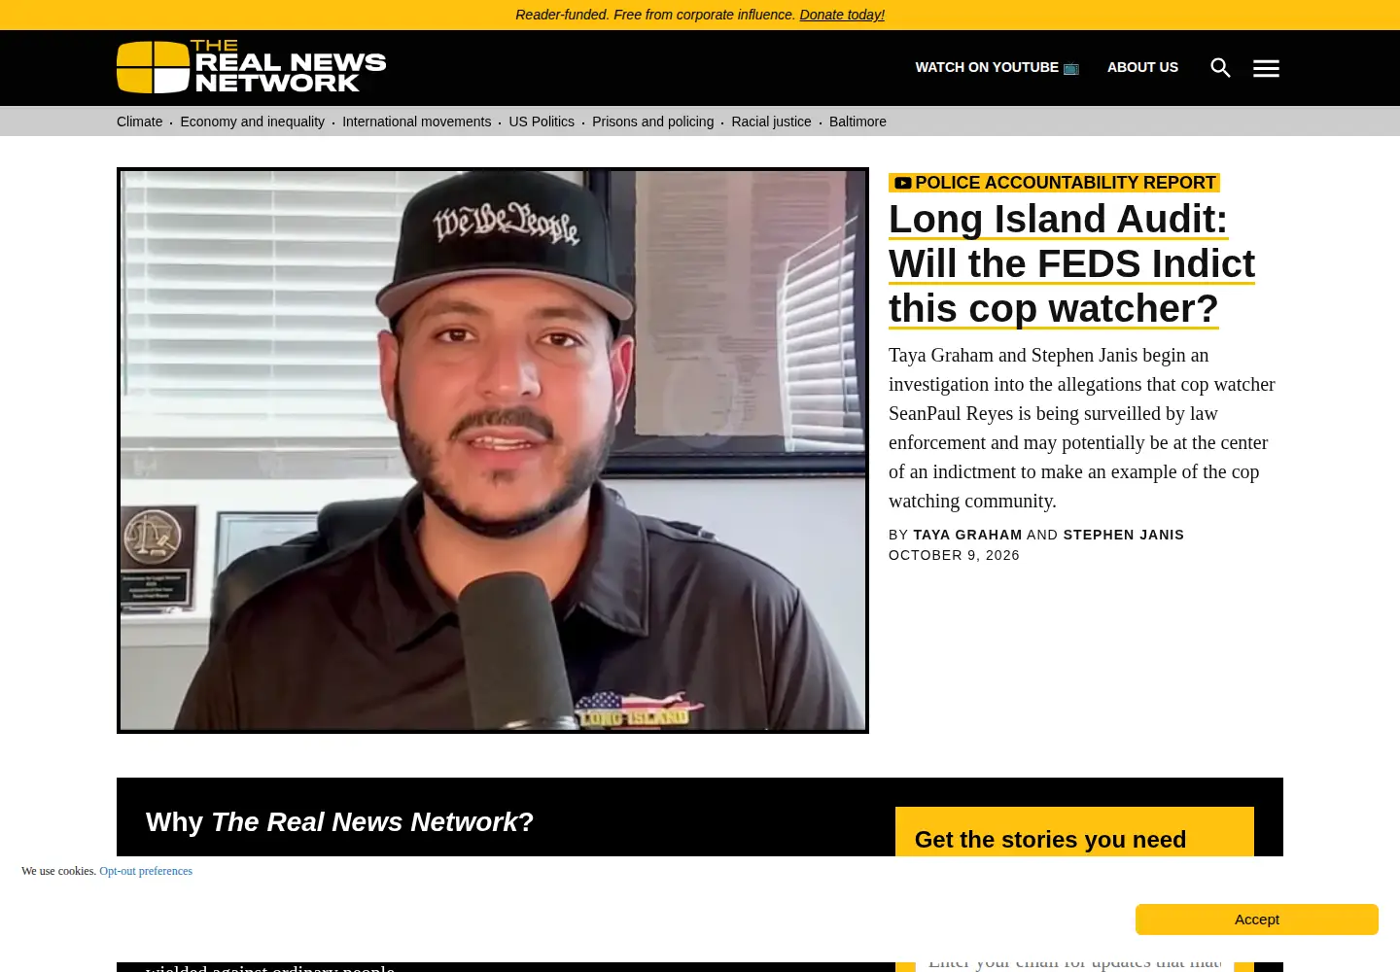Select International movements topic
Screen dimensions: 1400x972
pyautogui.click(x=416, y=121)
